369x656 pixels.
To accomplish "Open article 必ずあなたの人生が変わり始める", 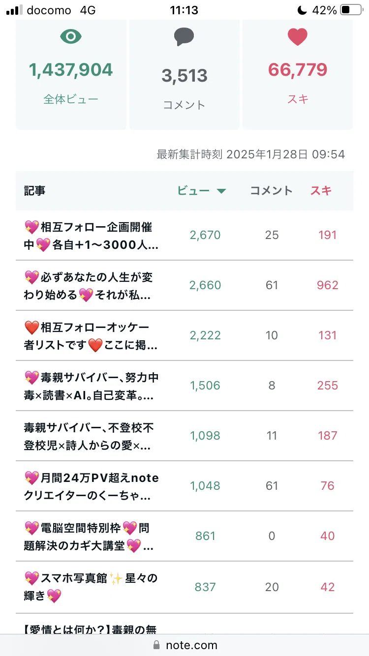I will coord(184,286).
